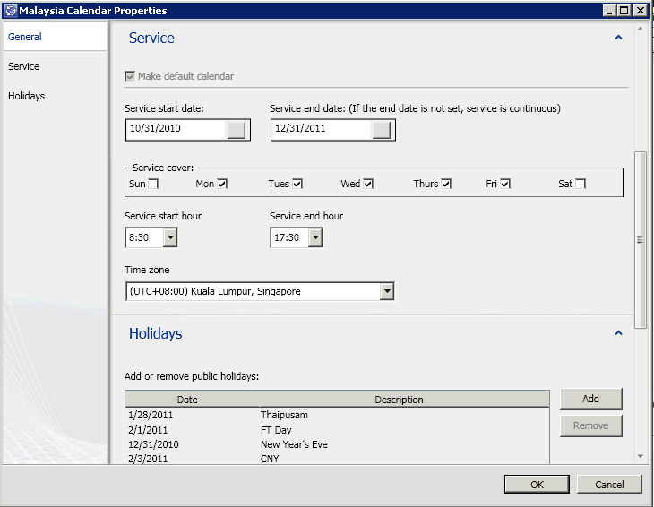654x507 pixels.
Task: Select New Year's Eve description cell
Action: point(294,444)
